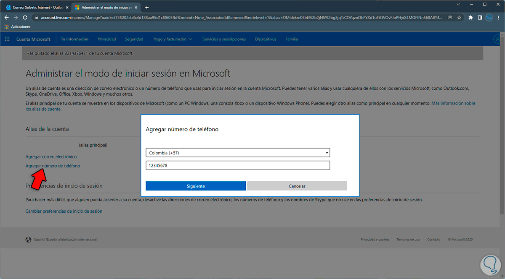Open the Privacidad menu item

click(107, 39)
